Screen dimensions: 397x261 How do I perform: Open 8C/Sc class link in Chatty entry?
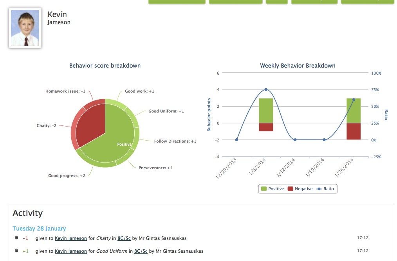click(124, 238)
